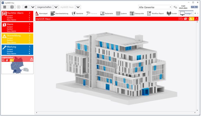201x116 pixels.
Task: Click the home icon button
Action: 26,7
